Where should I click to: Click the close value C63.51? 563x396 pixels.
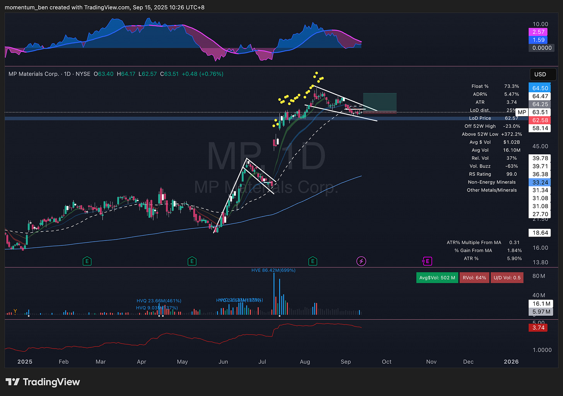coord(169,74)
